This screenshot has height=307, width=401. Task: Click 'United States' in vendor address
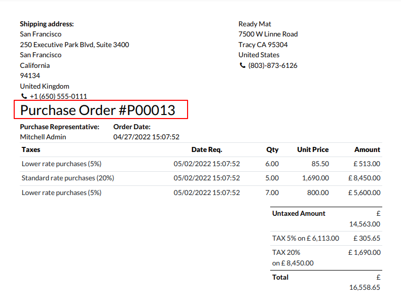(259, 55)
